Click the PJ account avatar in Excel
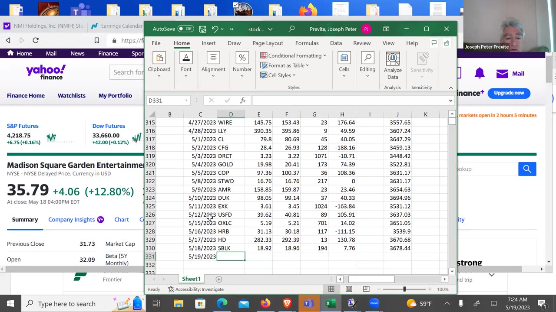The image size is (556, 312). point(366,29)
